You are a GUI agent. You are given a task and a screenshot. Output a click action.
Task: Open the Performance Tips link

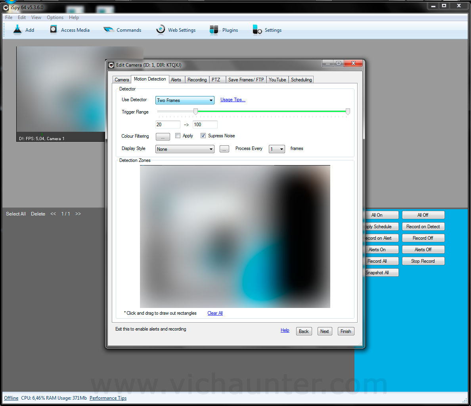point(108,398)
